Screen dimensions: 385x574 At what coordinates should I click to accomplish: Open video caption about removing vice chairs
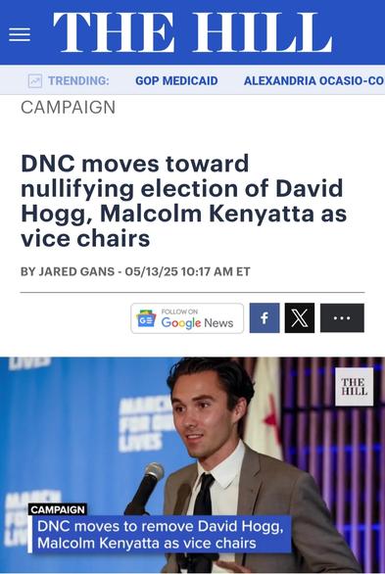click(161, 535)
